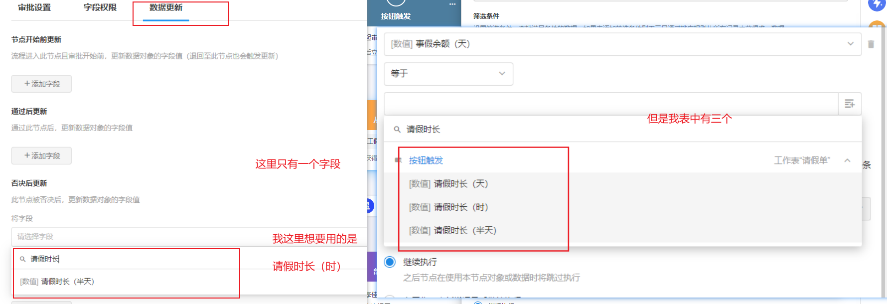Viewport: 887px width, 304px height.
Task: Click the search icon in right dropdown
Action: [397, 130]
